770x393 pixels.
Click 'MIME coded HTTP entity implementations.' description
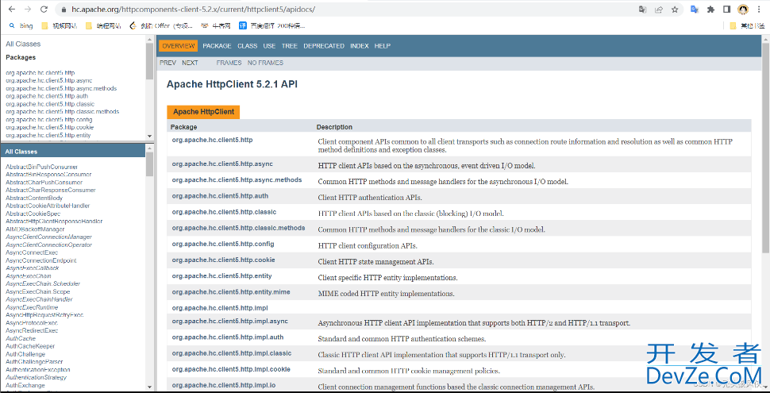coord(386,294)
